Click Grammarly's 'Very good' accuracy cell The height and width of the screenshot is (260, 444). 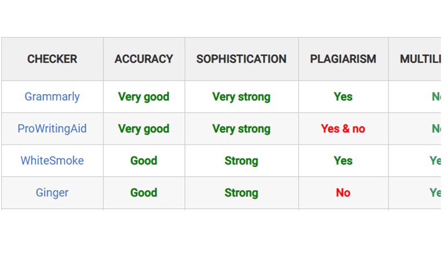144,96
